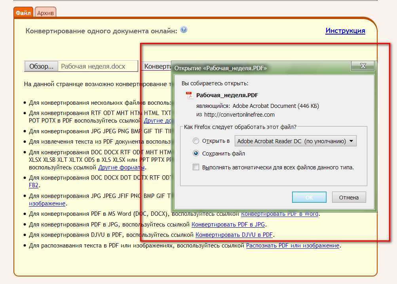Open the 'Инструкция' link
Viewport: 397px width, 284px height.
[x=345, y=31]
